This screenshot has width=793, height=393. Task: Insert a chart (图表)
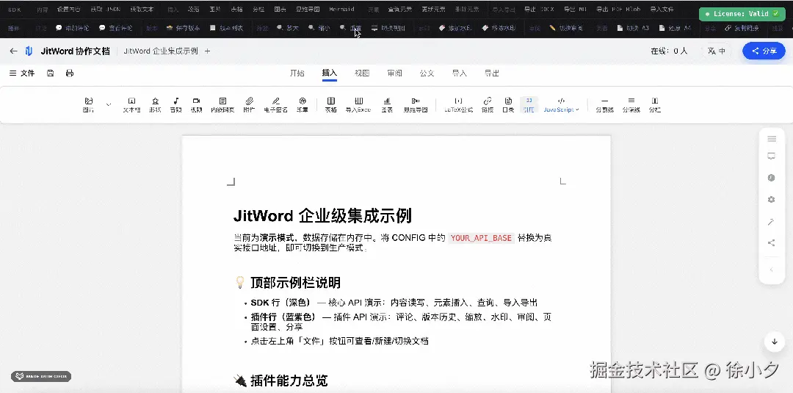click(387, 105)
